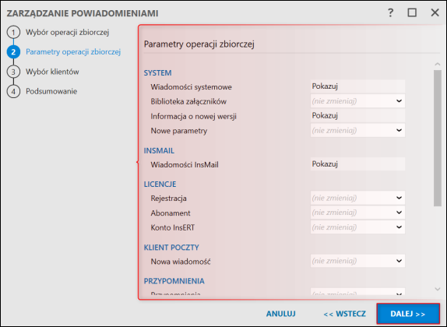Open the Konto InsERT dropdown
The height and width of the screenshot is (327, 447).
point(357,227)
